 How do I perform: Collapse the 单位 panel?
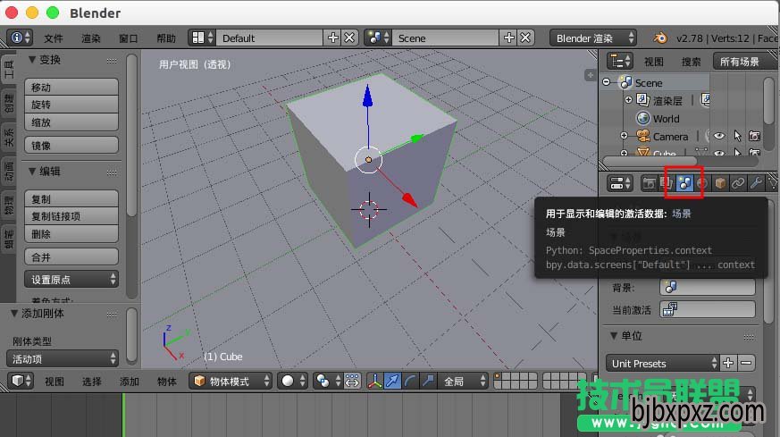point(615,336)
